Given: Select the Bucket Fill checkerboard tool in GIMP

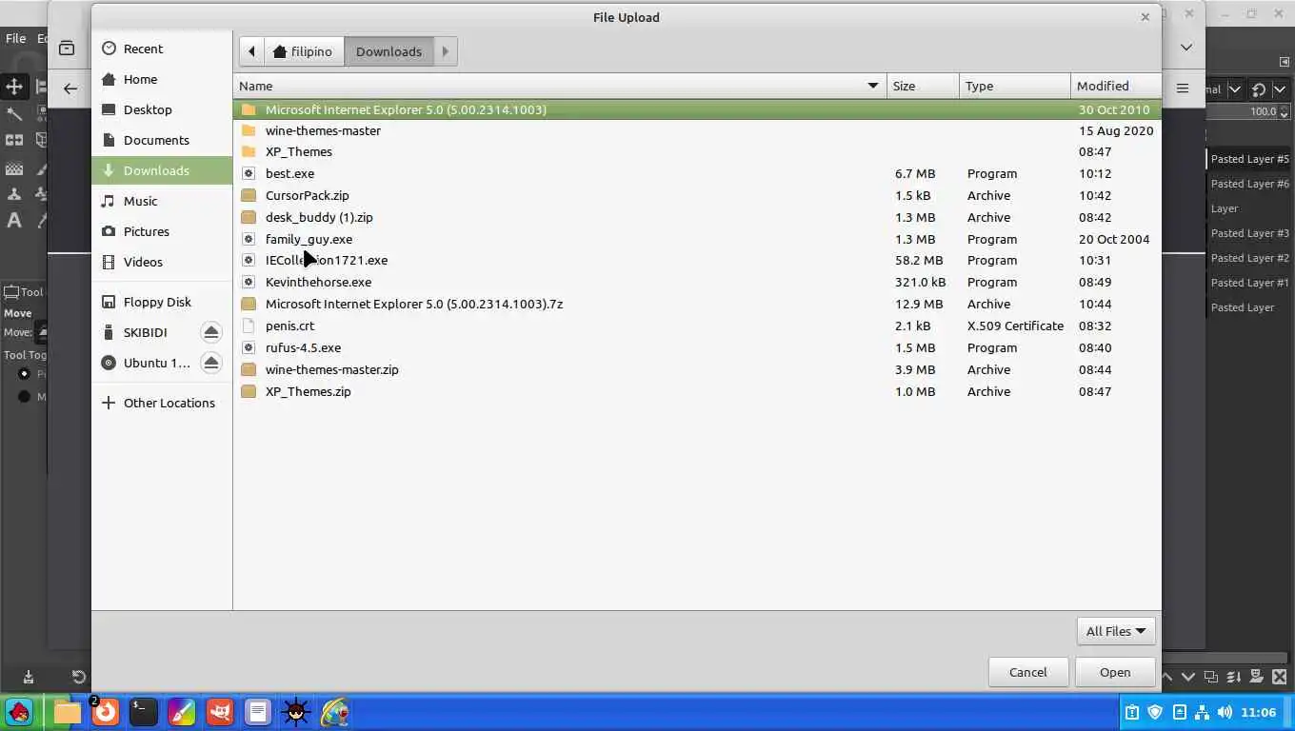Looking at the screenshot, I should tap(14, 168).
